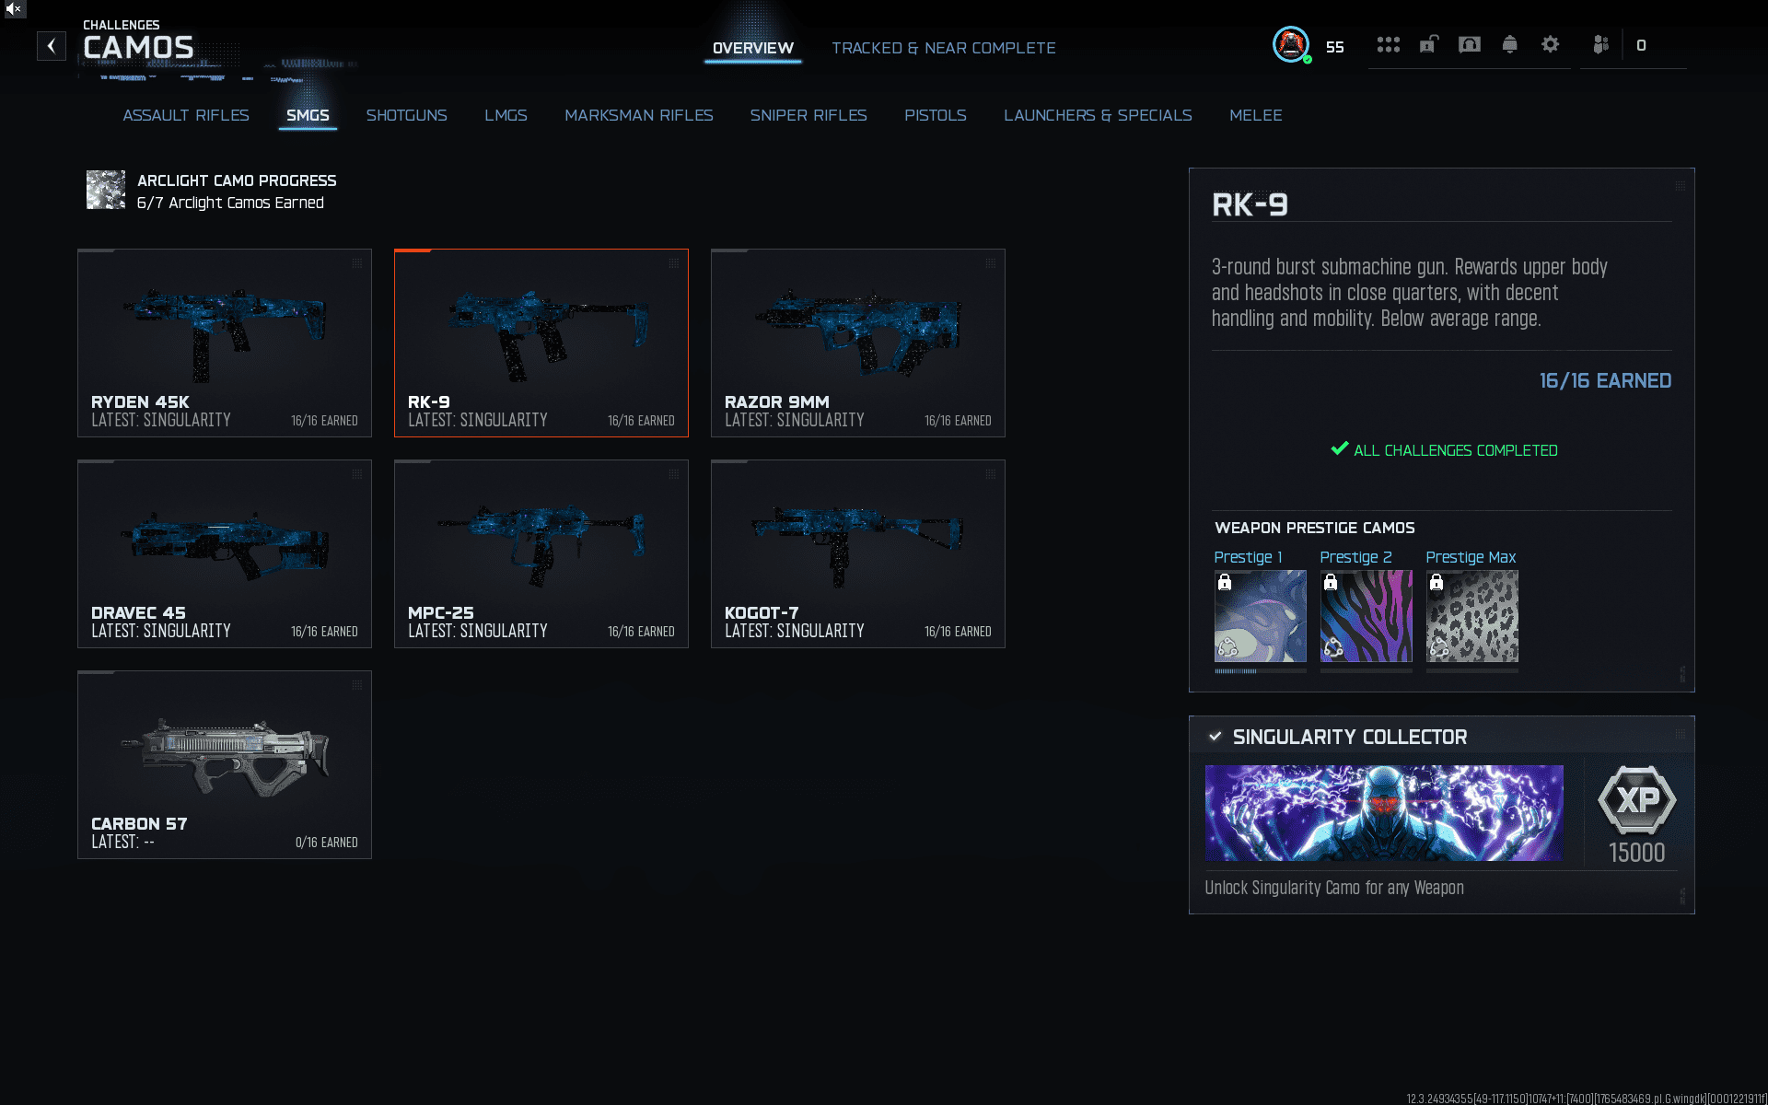Open the party members icon
Viewport: 1768px width, 1105px height.
[1600, 44]
